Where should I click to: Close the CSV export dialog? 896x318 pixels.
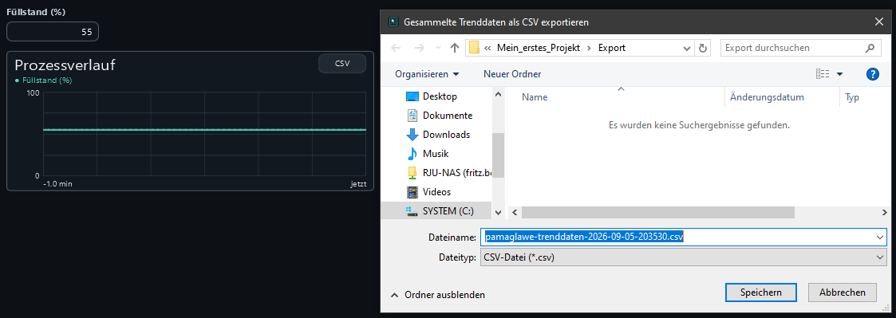pos(879,22)
